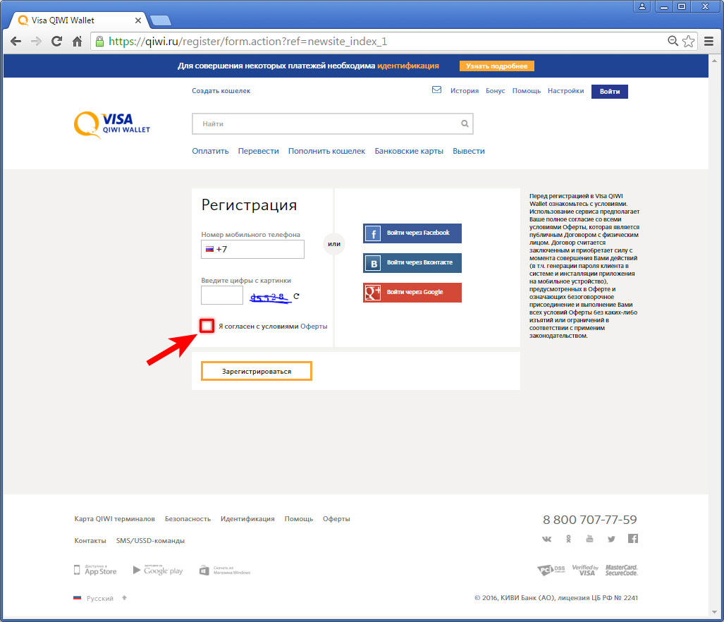724x622 pixels.
Task: Open the Twitter icon in footer
Action: point(611,539)
